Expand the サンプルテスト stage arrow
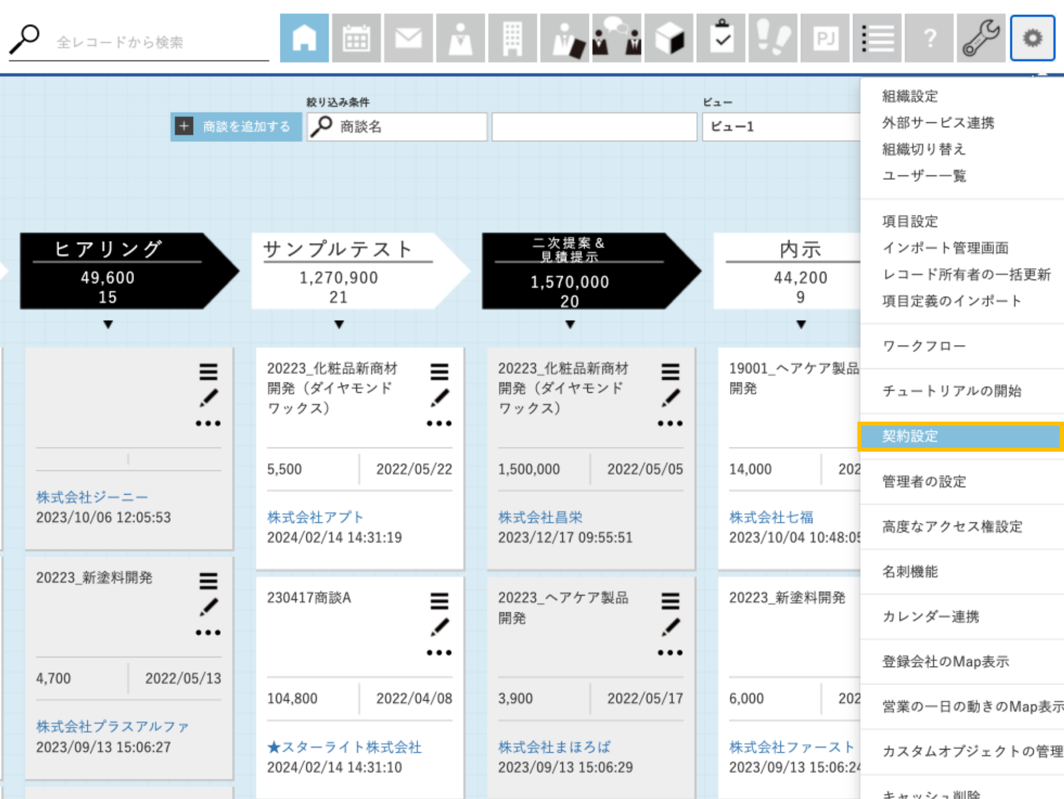This screenshot has width=1064, height=799. click(x=339, y=324)
